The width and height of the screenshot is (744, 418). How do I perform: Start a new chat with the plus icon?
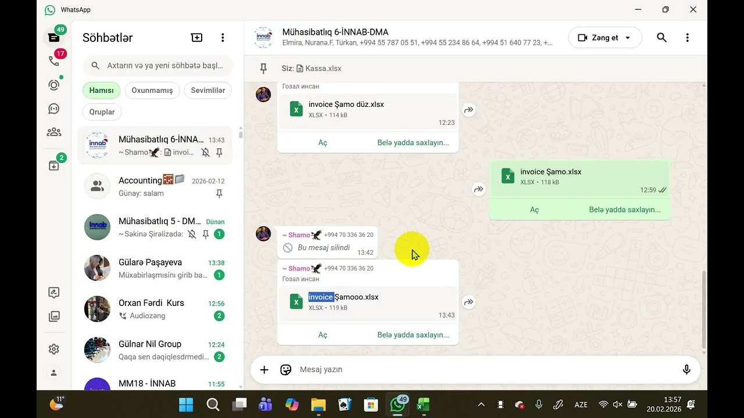click(197, 38)
